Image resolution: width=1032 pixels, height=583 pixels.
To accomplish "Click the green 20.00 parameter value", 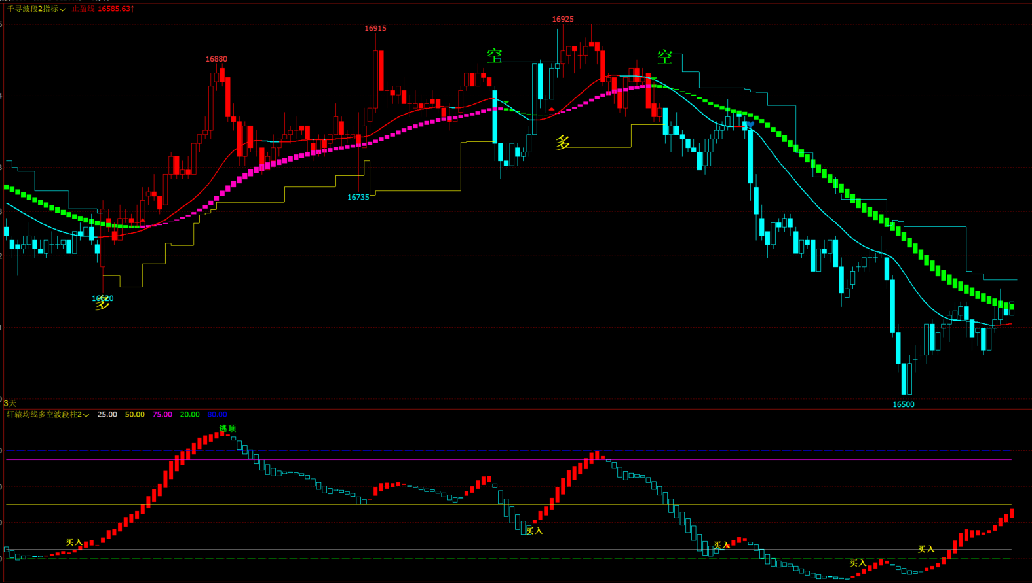I will (189, 415).
